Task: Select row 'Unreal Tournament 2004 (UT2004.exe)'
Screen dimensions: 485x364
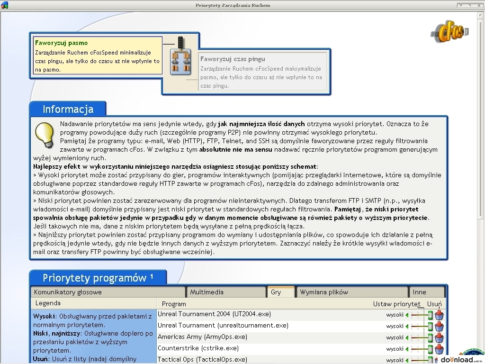Action: tap(301, 315)
